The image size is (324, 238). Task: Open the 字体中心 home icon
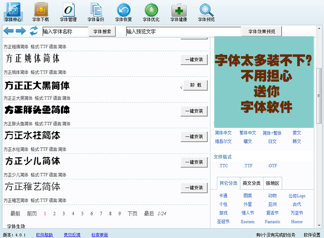pos(13,12)
